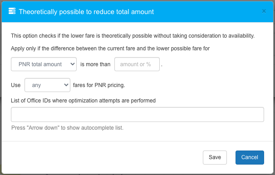Viewport: 275px width, 175px height.
Task: Click the 'Use' label before the fares dropdown
Action: 15,85
